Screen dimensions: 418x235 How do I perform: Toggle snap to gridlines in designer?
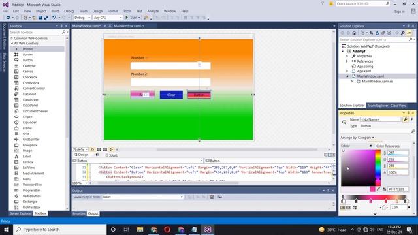click(105, 149)
